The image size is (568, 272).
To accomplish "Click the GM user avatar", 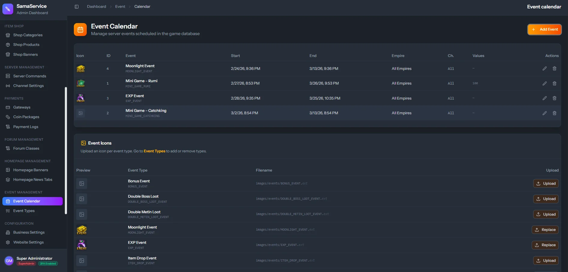I will 9,261.
